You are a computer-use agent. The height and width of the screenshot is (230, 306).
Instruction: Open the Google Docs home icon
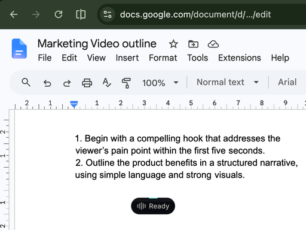coord(19,49)
